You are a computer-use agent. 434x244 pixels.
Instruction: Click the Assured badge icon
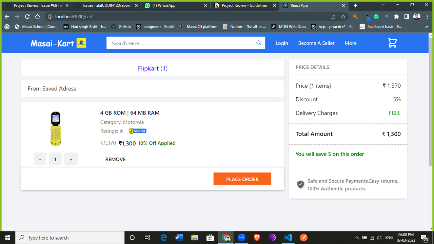click(x=137, y=131)
